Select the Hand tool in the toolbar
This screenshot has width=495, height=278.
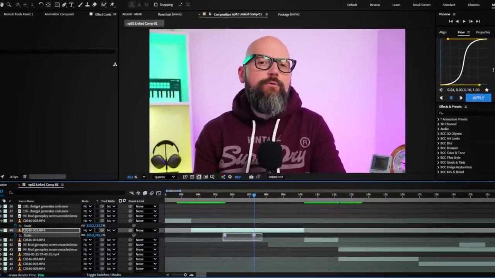(x=2, y=5)
